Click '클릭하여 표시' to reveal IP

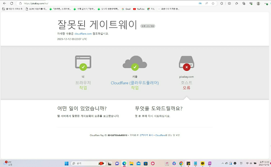point(146,135)
